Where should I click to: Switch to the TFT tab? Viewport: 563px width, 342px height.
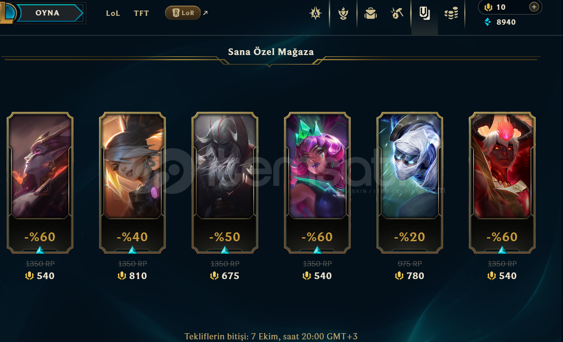(141, 13)
